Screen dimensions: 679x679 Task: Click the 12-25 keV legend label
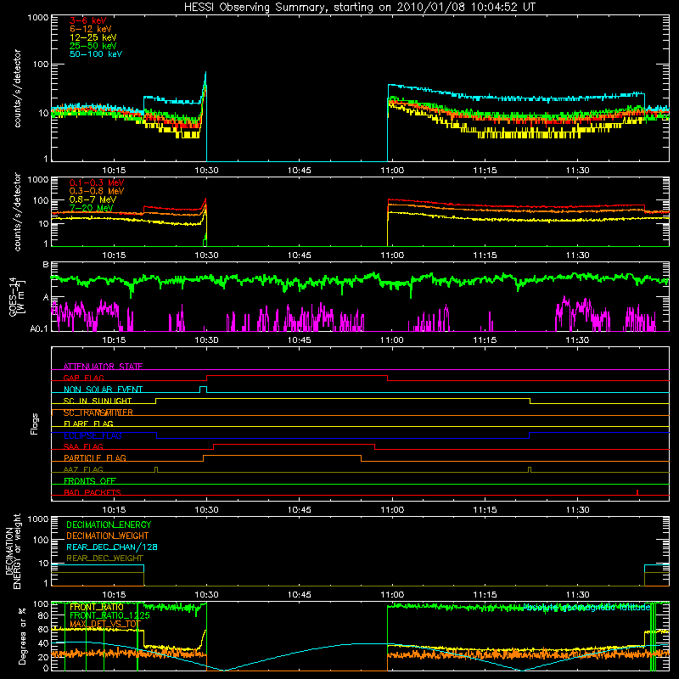(x=93, y=37)
